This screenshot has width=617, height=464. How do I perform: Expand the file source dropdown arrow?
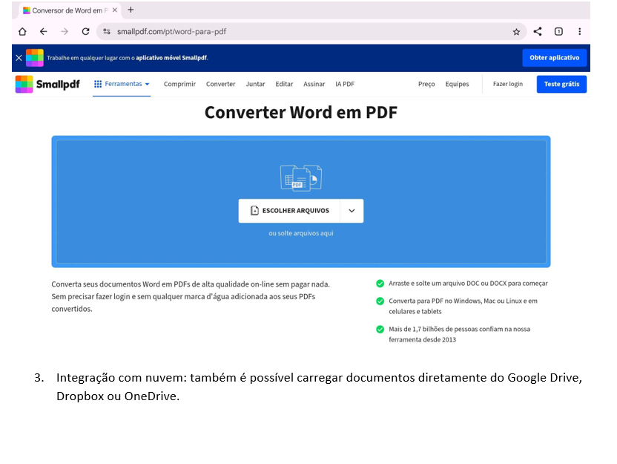352,211
